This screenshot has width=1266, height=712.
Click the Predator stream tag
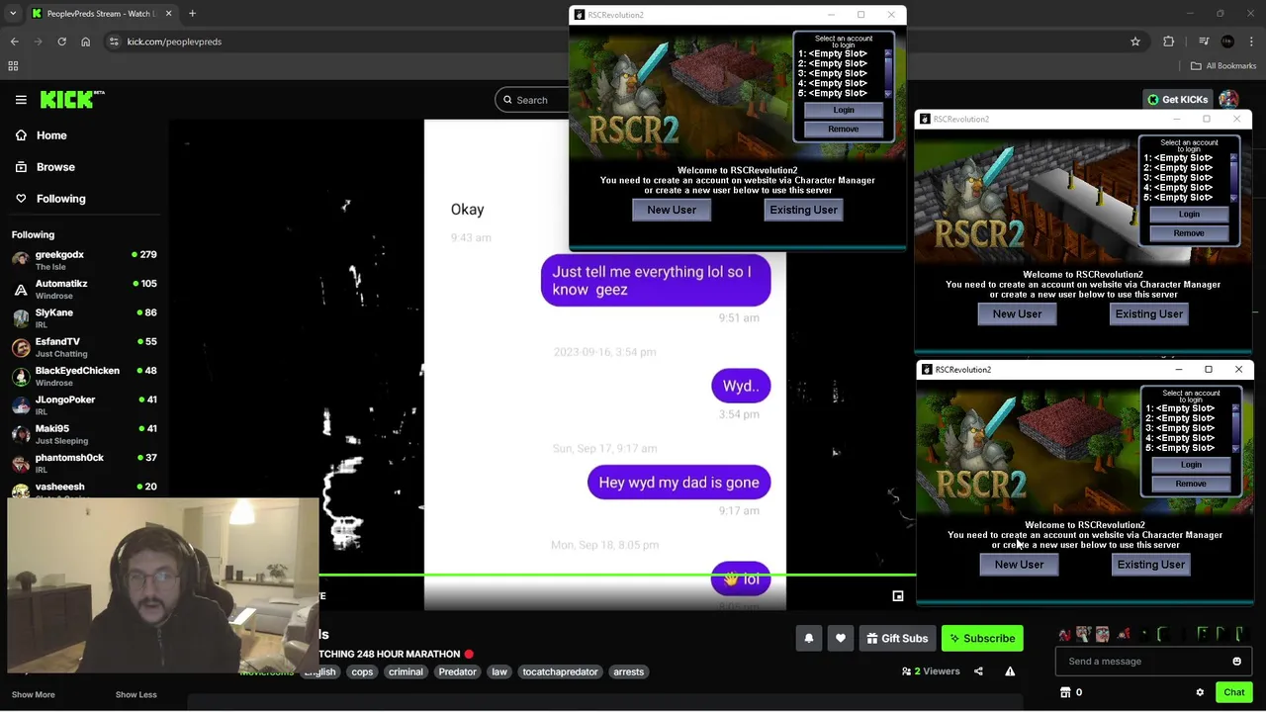coord(457,671)
